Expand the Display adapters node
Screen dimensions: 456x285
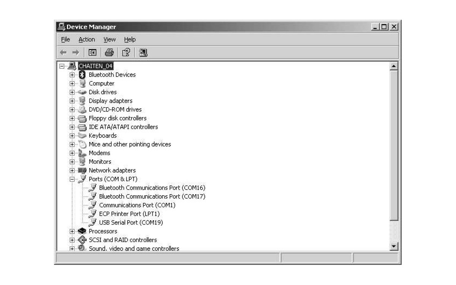(72, 101)
